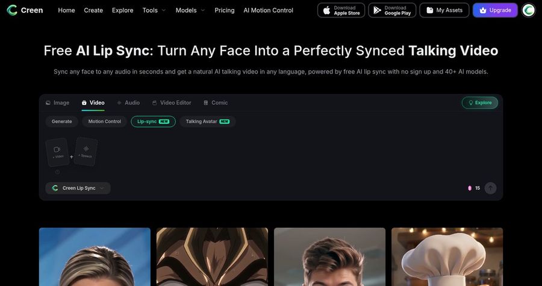Select the Lip-sync mode chip
Viewport: 542px width, 286px height.
click(153, 122)
